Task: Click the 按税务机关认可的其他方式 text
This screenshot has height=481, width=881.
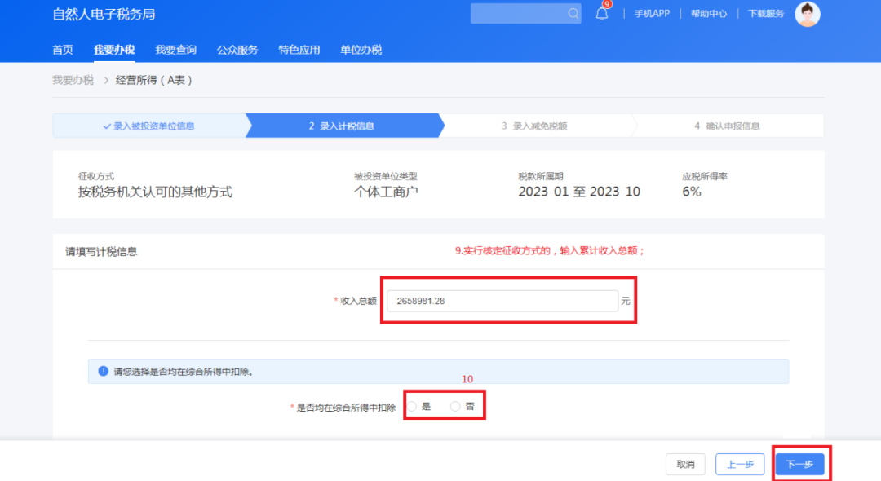Action: [155, 192]
